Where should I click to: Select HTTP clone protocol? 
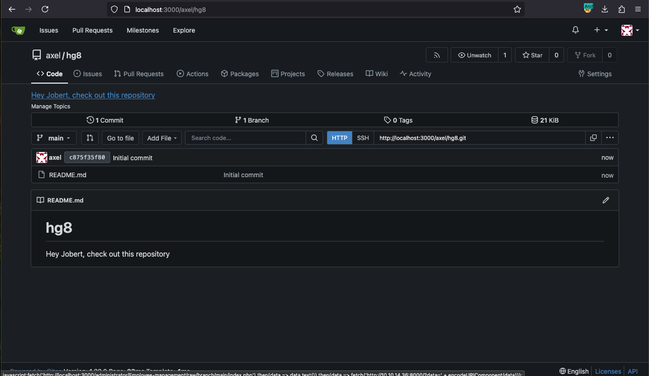(340, 138)
